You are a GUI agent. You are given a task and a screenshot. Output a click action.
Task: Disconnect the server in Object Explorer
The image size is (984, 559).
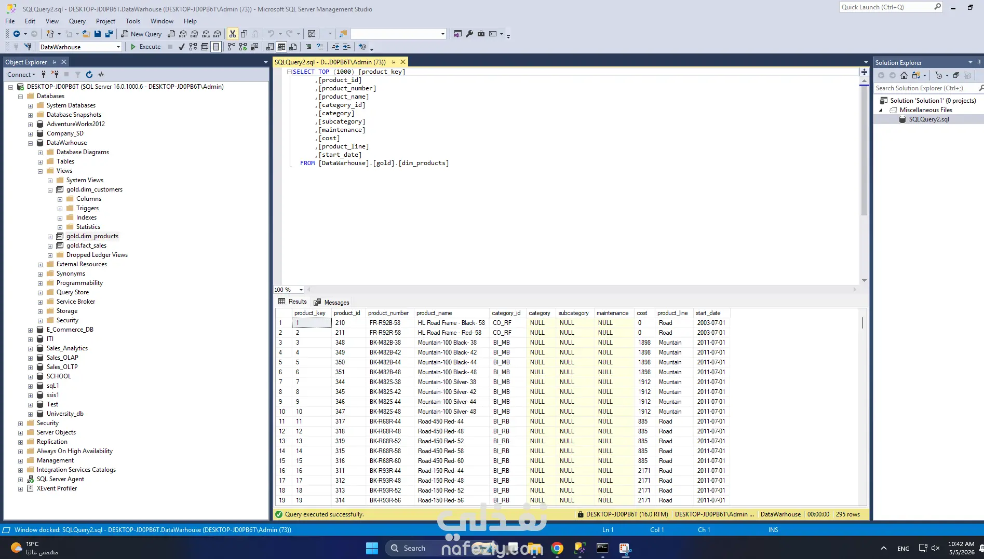55,74
